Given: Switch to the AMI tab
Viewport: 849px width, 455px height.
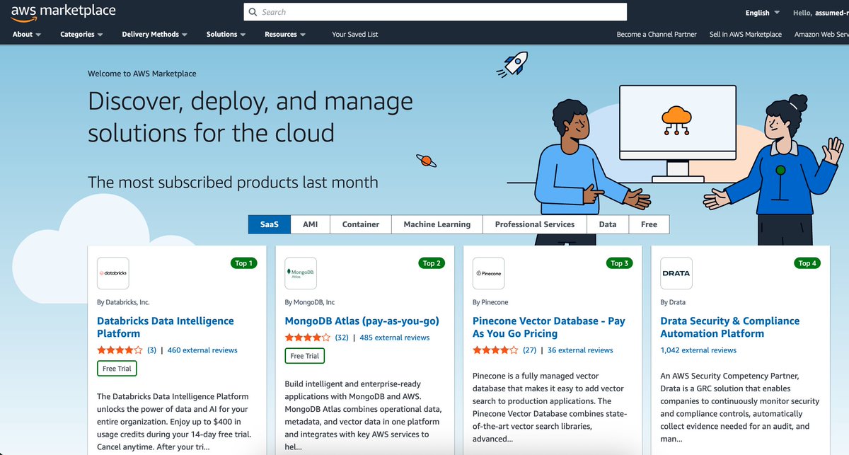Looking at the screenshot, I should coord(311,224).
